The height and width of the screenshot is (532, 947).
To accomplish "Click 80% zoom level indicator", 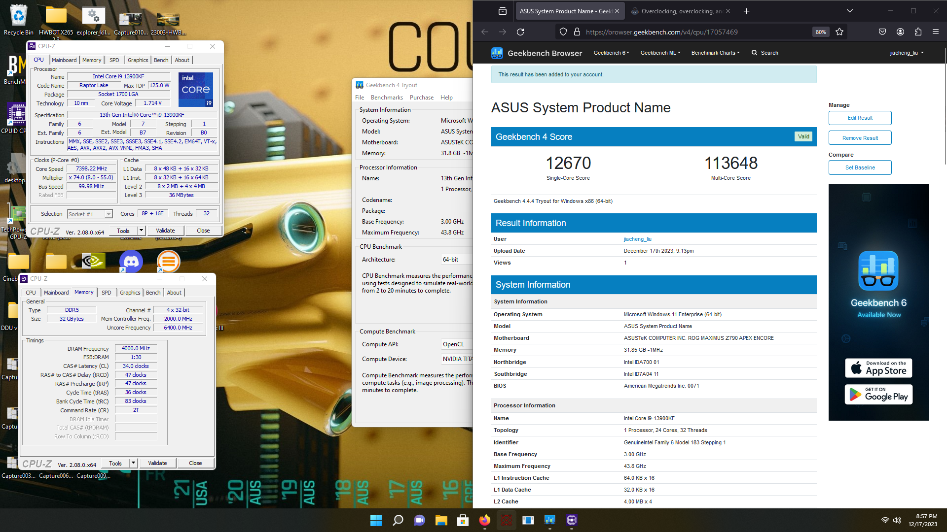I will (x=821, y=32).
